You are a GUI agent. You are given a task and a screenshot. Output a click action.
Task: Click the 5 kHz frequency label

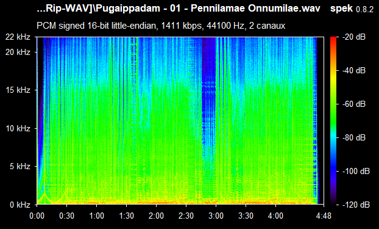pos(20,167)
